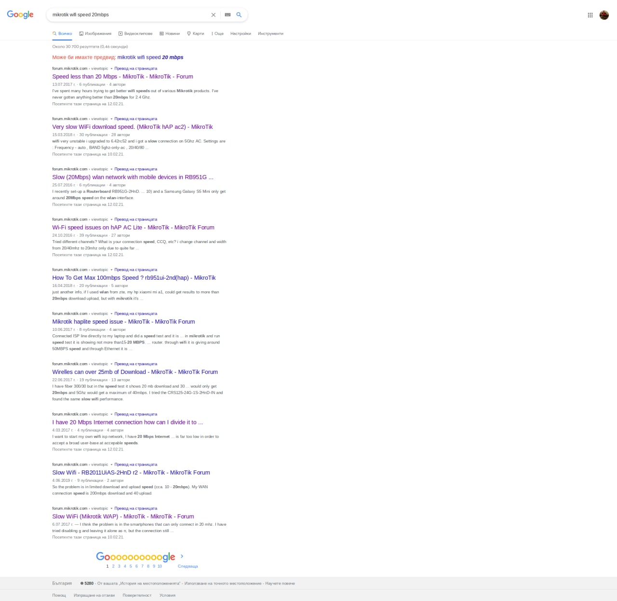
Task: Open result How To Get Max 100mbps Speed
Action: pos(134,278)
